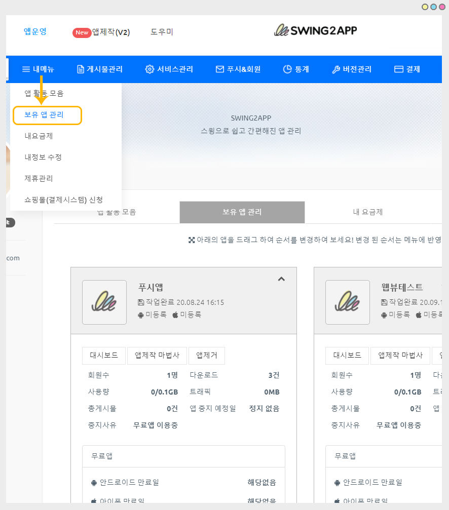Go to 통계 statistics chart menu
This screenshot has width=449, height=510.
[296, 69]
